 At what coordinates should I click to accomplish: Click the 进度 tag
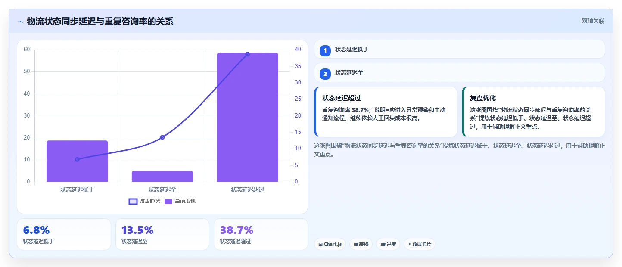pyautogui.click(x=388, y=244)
